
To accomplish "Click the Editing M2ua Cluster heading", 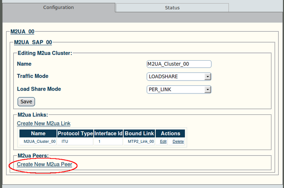I will (x=45, y=53).
